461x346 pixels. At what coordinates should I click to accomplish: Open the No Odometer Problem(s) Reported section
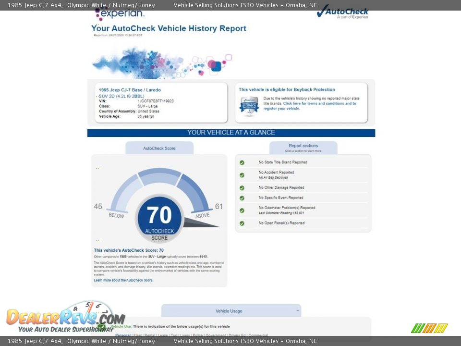coord(287,208)
